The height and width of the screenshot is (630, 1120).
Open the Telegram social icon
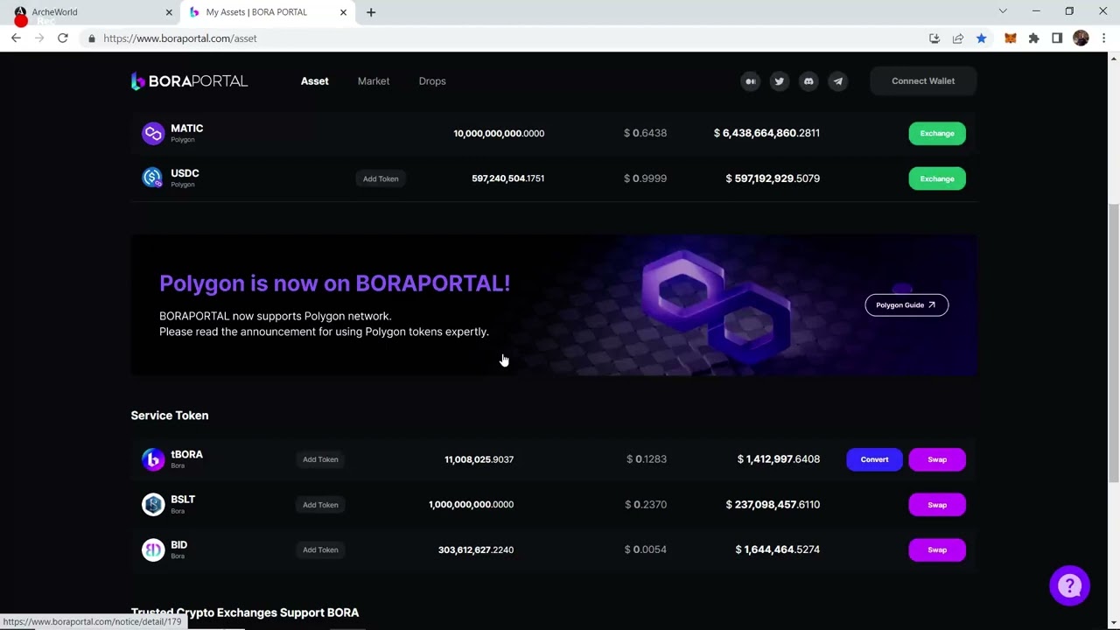[837, 81]
